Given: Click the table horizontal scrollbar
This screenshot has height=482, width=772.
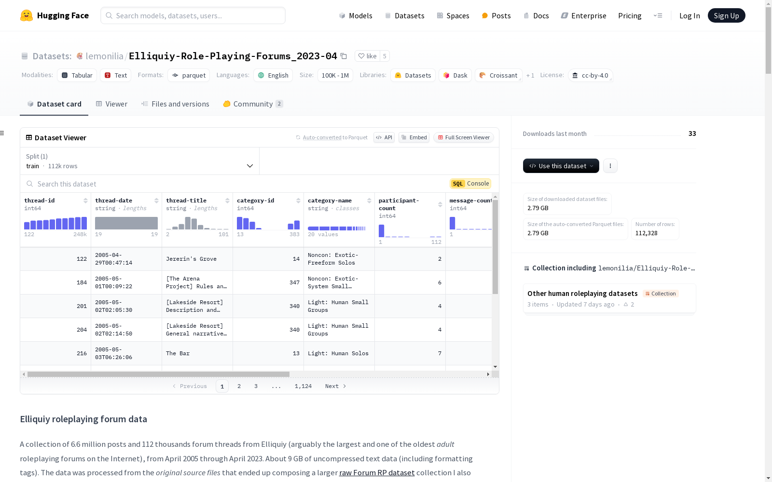Looking at the screenshot, I should [x=158, y=374].
